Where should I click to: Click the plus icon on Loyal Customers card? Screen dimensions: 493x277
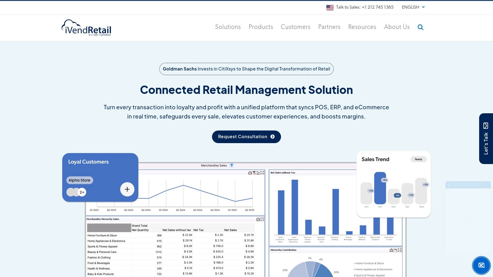tap(127, 189)
